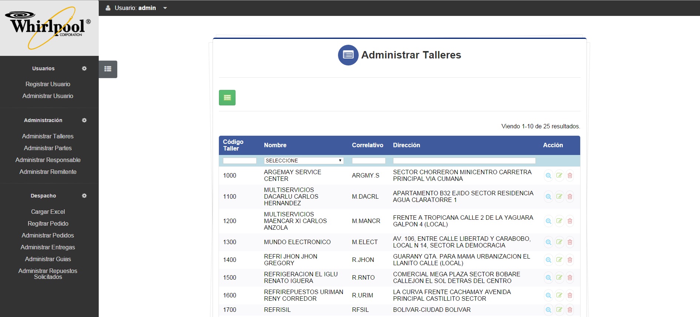The image size is (700, 317).
Task: Click the Usuarios gear icon
Action: click(84, 68)
